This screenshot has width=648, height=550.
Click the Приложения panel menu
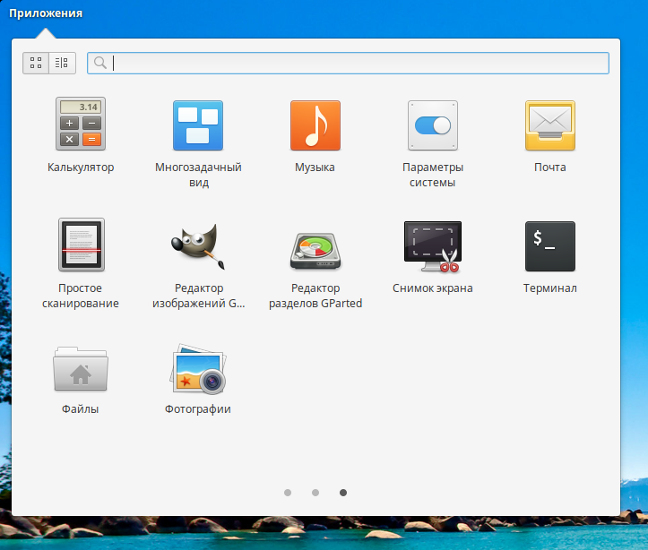46,13
